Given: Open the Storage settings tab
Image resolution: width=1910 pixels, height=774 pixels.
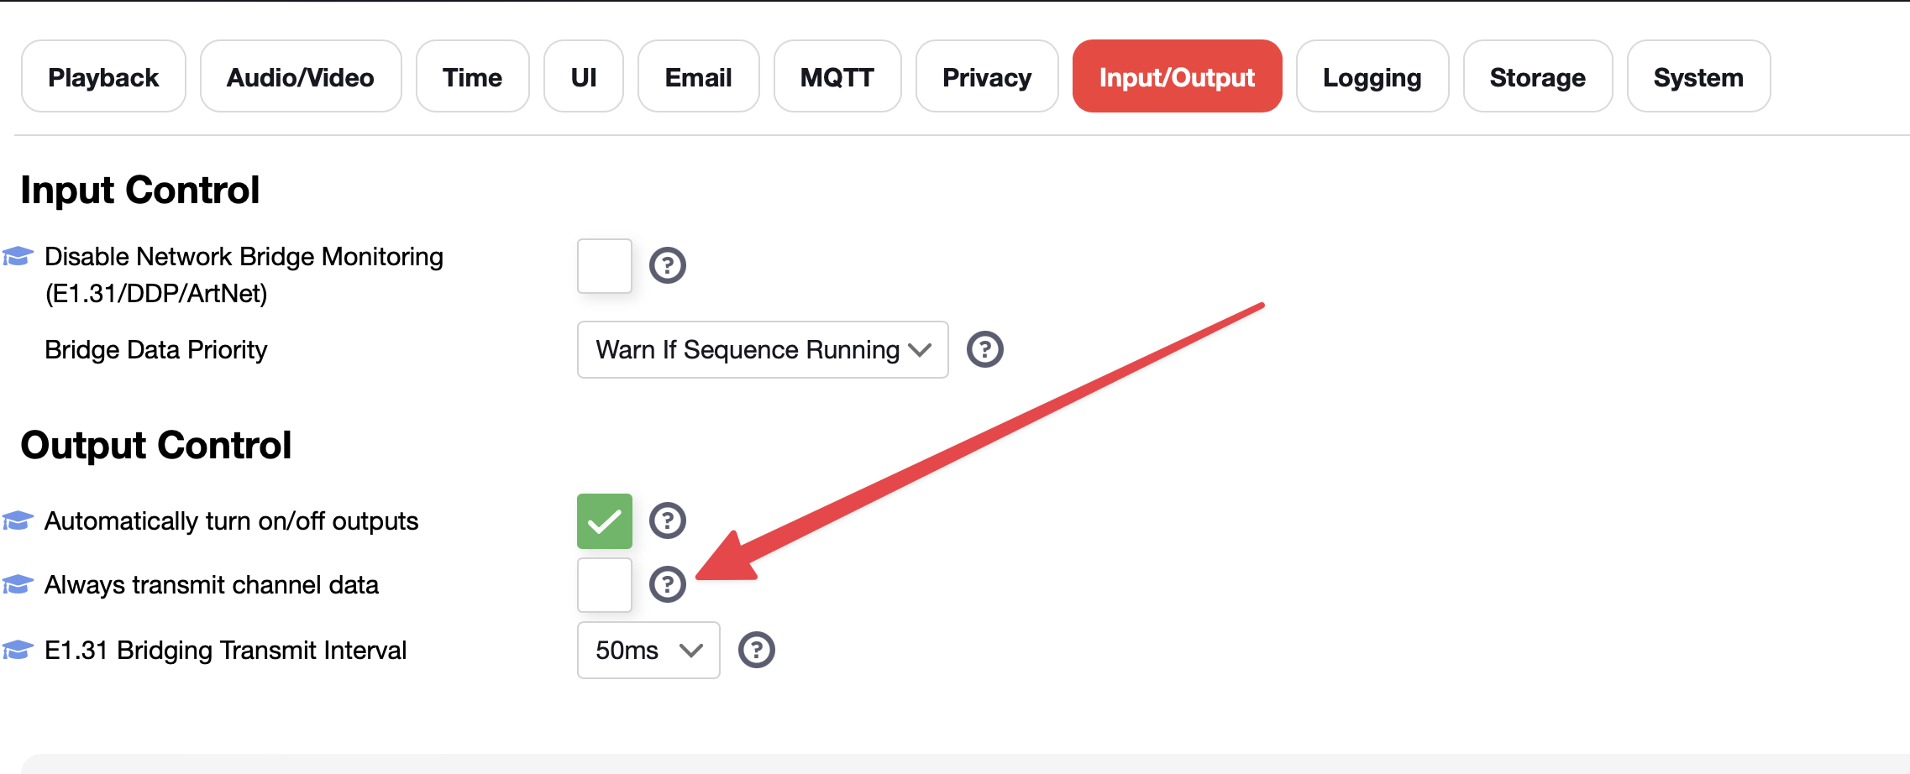Looking at the screenshot, I should pyautogui.click(x=1538, y=76).
